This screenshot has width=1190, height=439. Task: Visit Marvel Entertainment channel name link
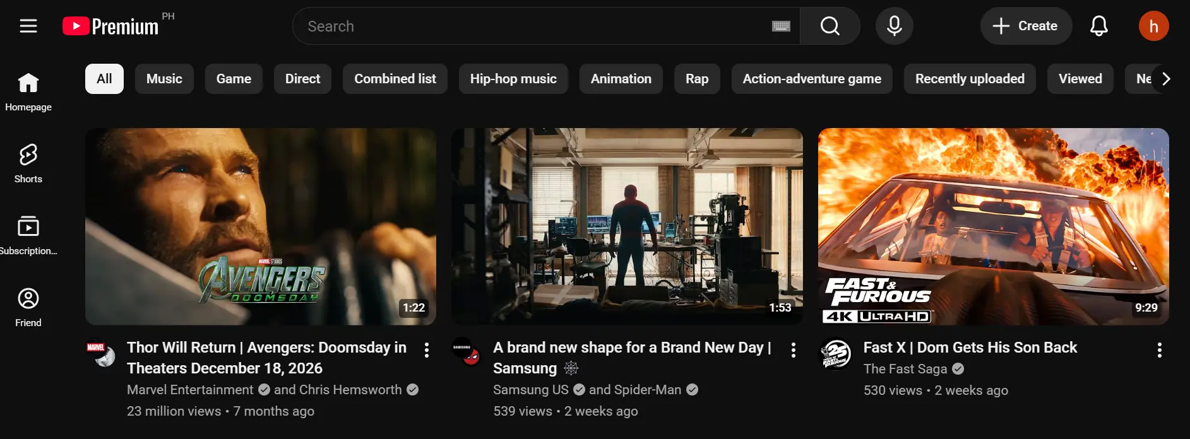190,390
